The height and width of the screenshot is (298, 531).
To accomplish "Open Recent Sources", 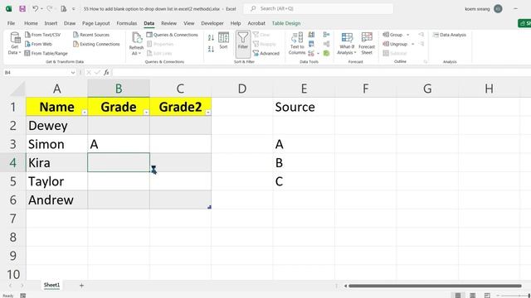I will tap(91, 35).
